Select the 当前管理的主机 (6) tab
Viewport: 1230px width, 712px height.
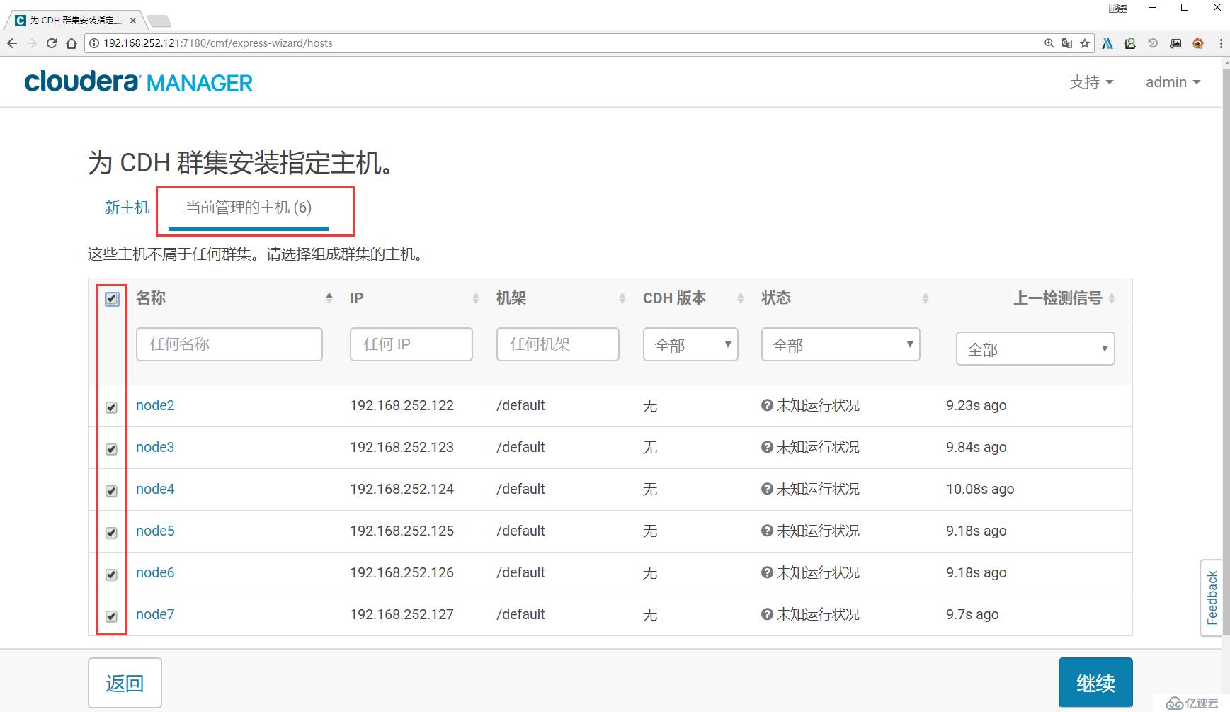(x=249, y=208)
